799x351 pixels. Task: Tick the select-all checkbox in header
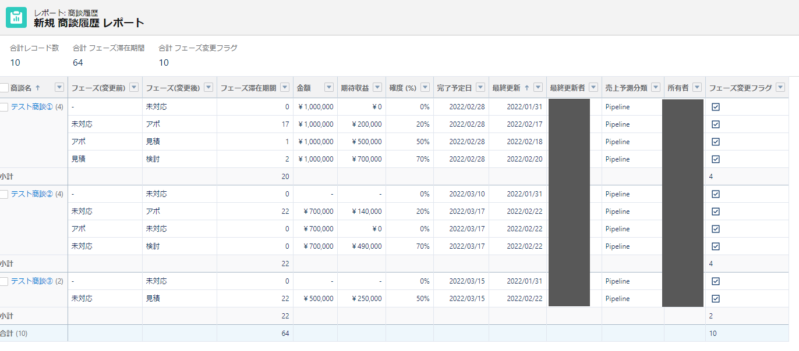coord(5,88)
